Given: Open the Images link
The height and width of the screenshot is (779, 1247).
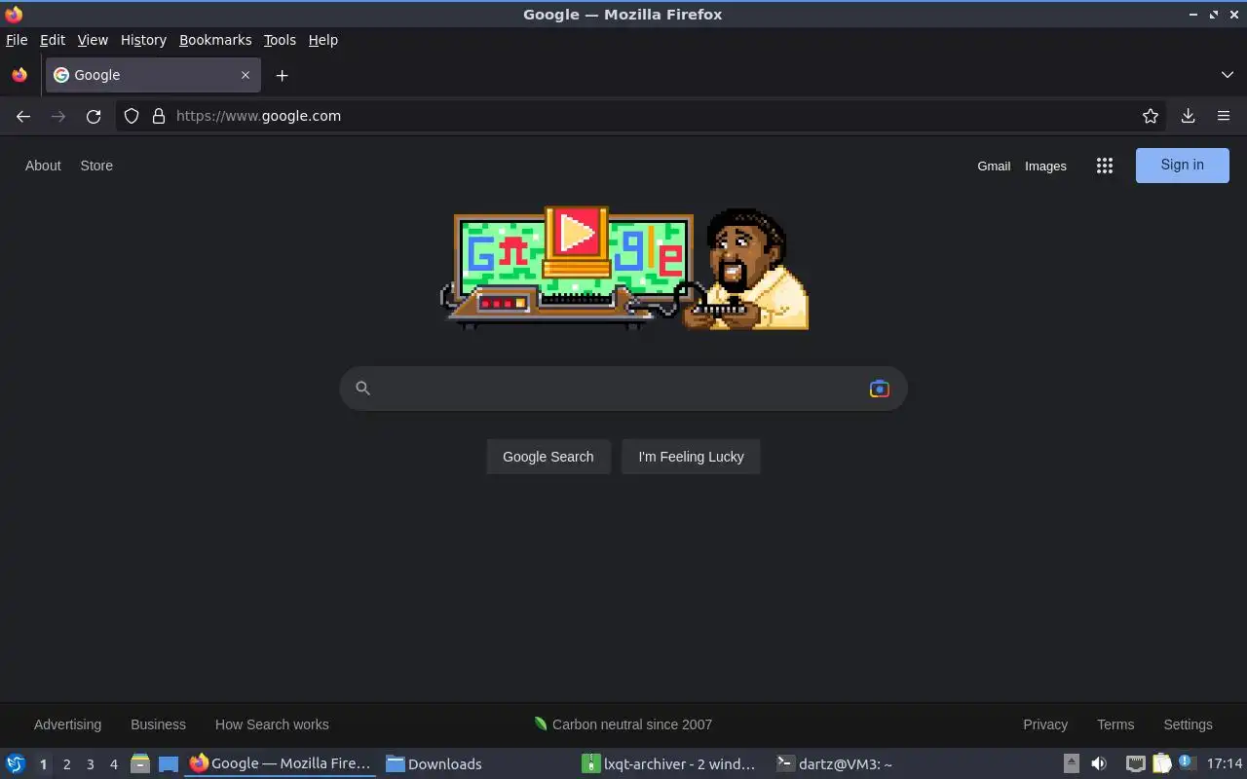Looking at the screenshot, I should click(1045, 167).
